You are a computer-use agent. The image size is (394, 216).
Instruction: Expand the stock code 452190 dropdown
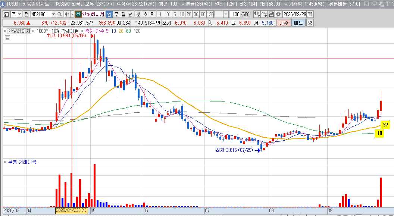point(53,14)
